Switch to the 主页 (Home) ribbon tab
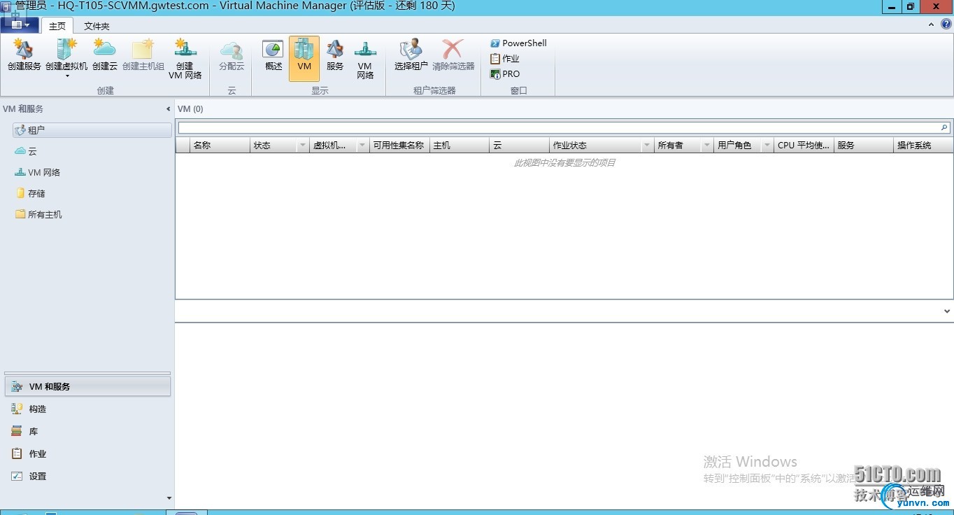The image size is (954, 515). (x=57, y=26)
